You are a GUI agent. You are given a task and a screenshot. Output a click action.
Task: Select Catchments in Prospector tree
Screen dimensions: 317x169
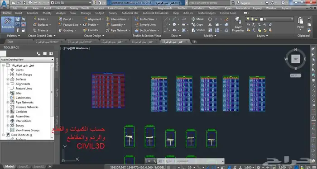point(23,98)
